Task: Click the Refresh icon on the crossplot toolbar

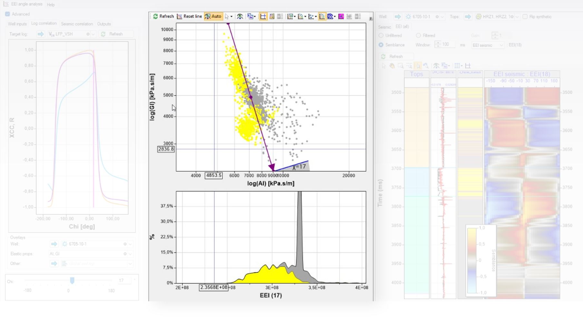Action: coord(156,16)
